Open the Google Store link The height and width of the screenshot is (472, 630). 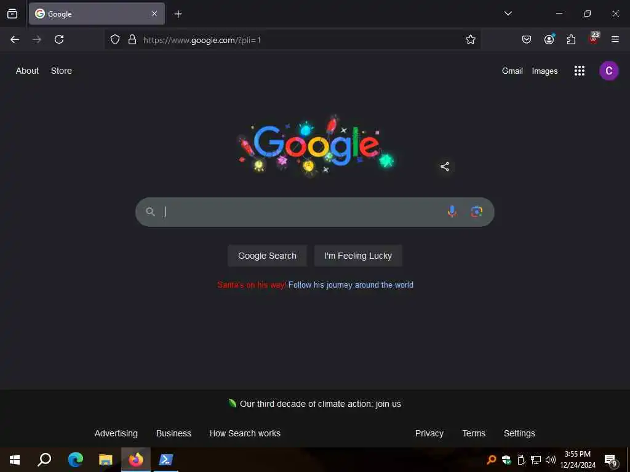62,71
